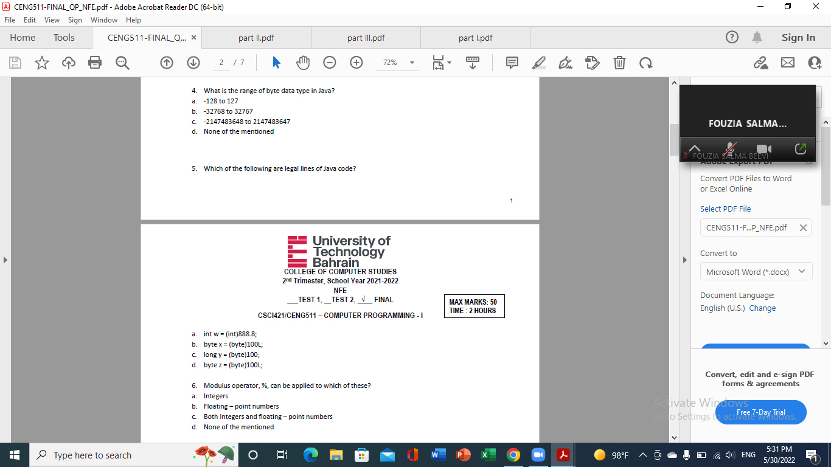831x467 pixels.
Task: Click Change to set document language
Action: tap(762, 308)
